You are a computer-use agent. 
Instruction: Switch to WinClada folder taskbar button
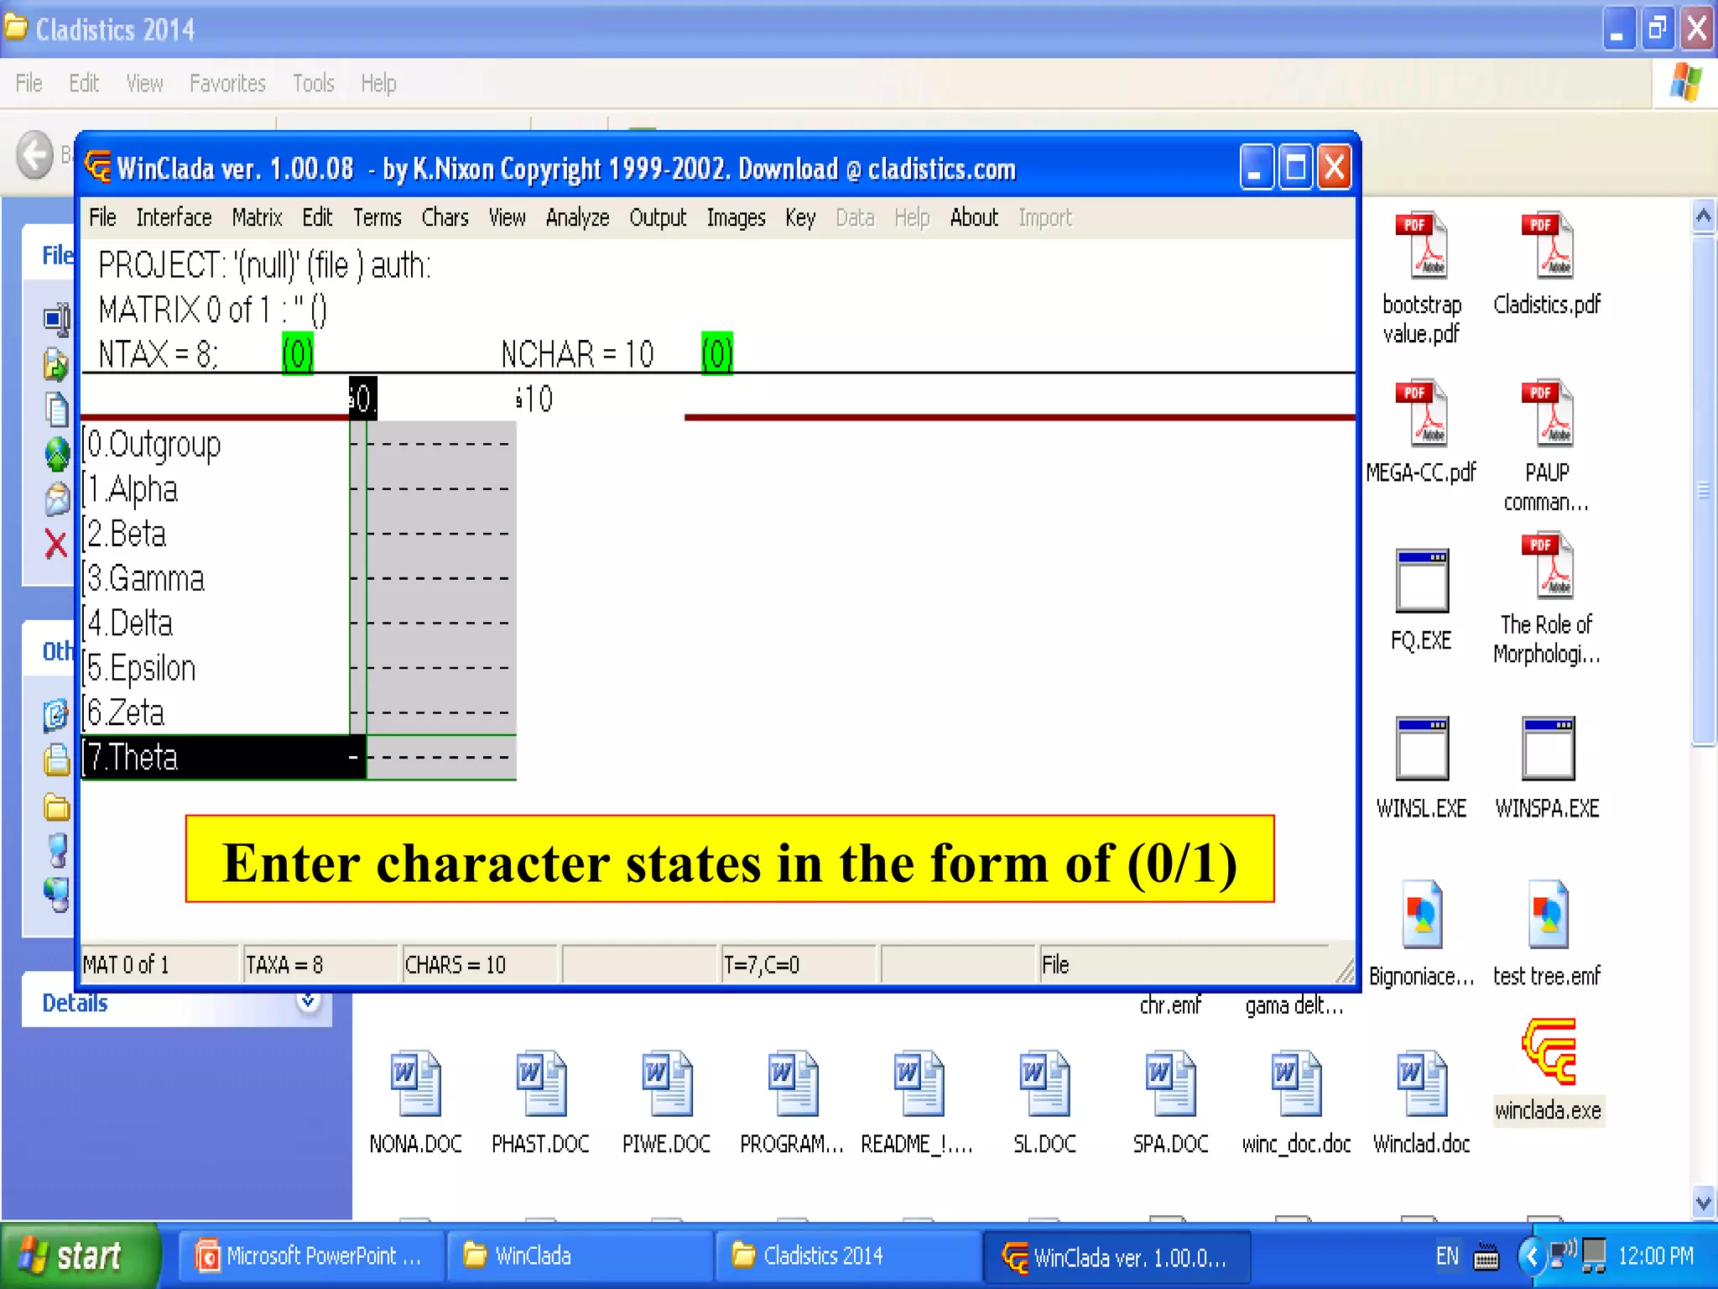[x=579, y=1256]
